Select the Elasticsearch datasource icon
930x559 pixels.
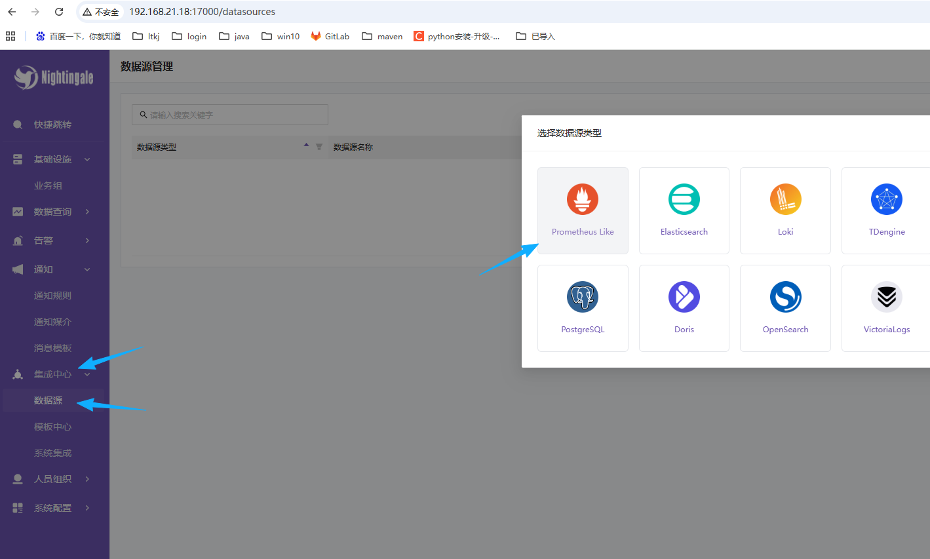click(684, 199)
